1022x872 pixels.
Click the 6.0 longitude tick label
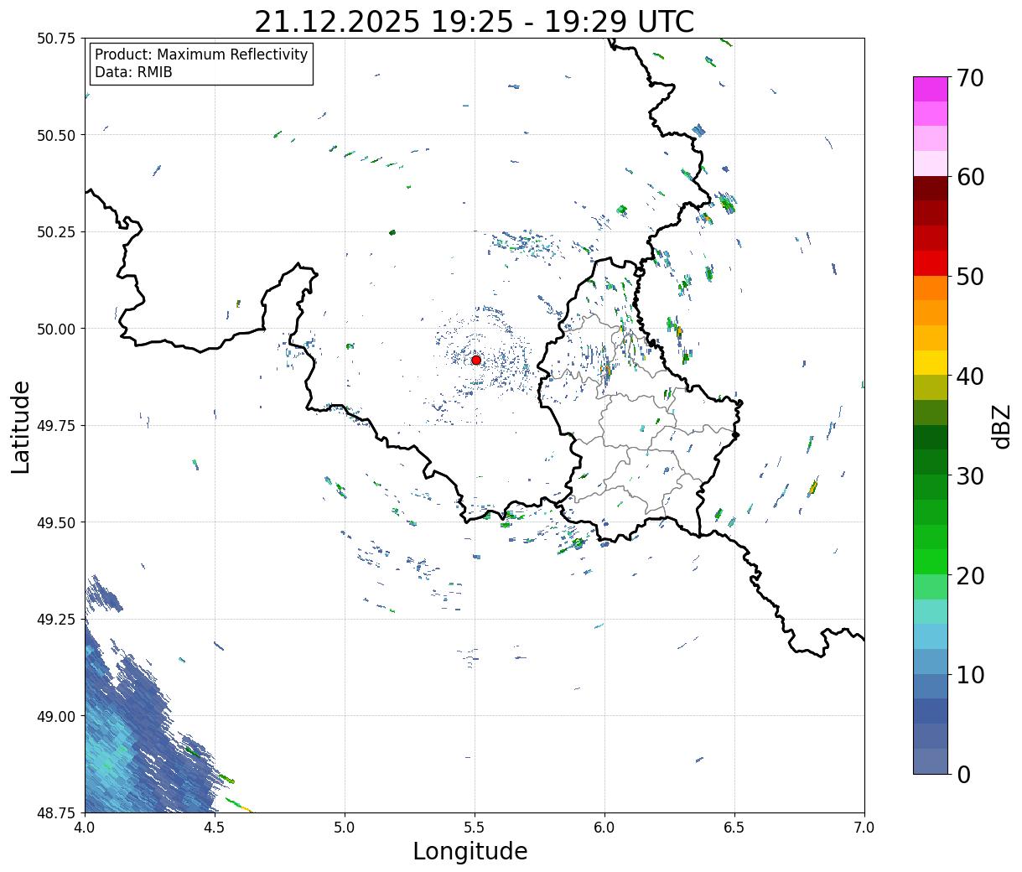click(604, 827)
